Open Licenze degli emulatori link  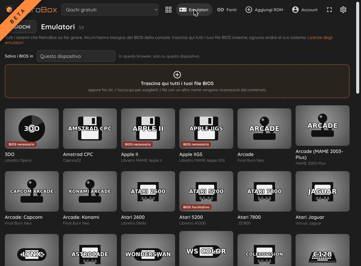(x=320, y=38)
